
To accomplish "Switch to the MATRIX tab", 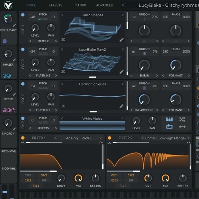I will pyautogui.click(x=80, y=5).
